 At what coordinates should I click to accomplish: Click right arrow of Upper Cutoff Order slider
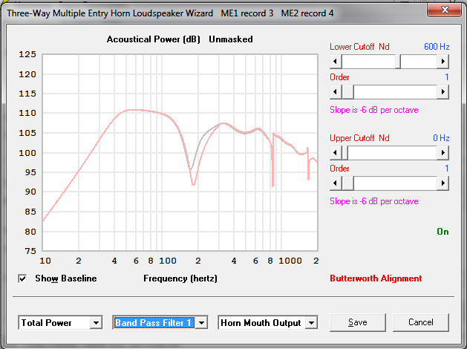click(x=443, y=183)
